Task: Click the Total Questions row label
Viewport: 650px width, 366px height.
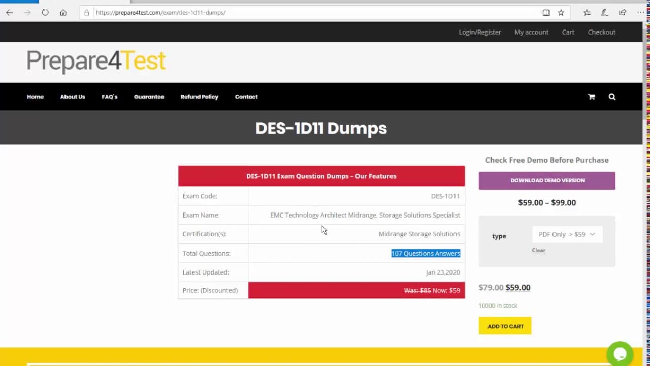Action: tap(206, 253)
